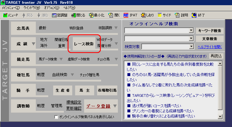
Task: Click the 成績 button
Action: [23, 44]
